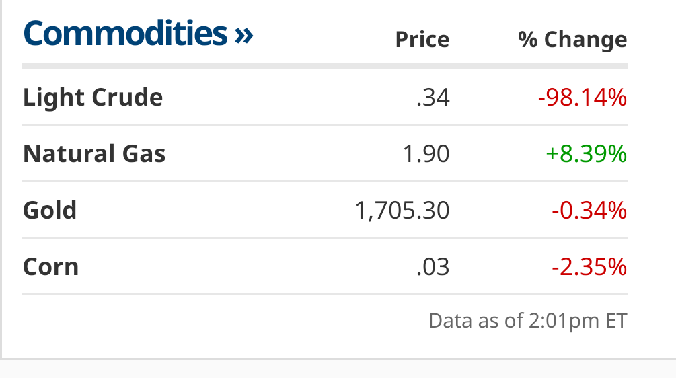The height and width of the screenshot is (378, 676).
Task: Click Light Crude price .34
Action: pos(433,98)
